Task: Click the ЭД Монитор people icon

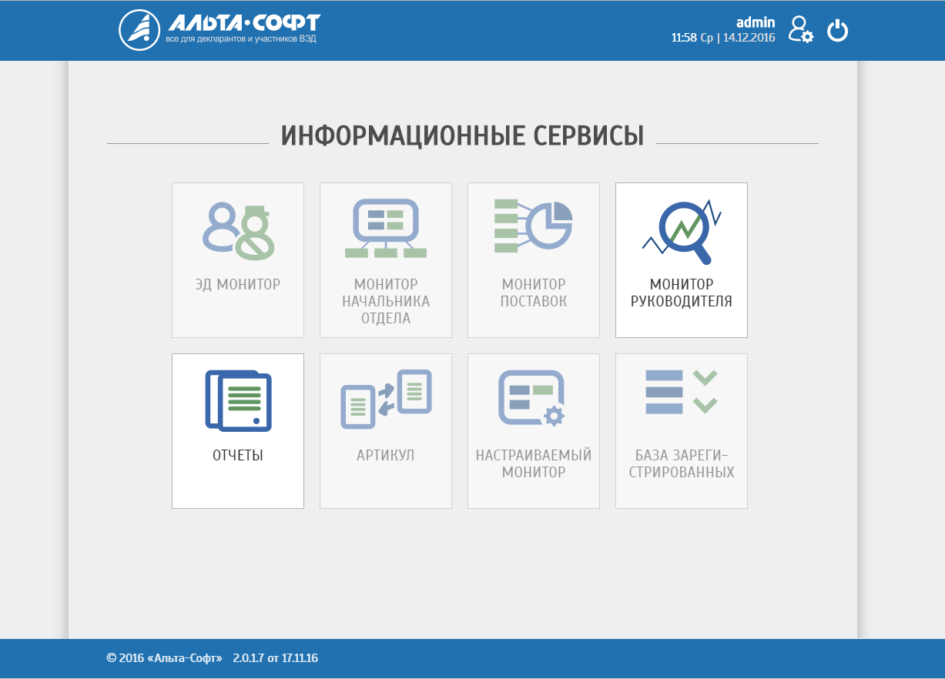Action: click(x=238, y=230)
